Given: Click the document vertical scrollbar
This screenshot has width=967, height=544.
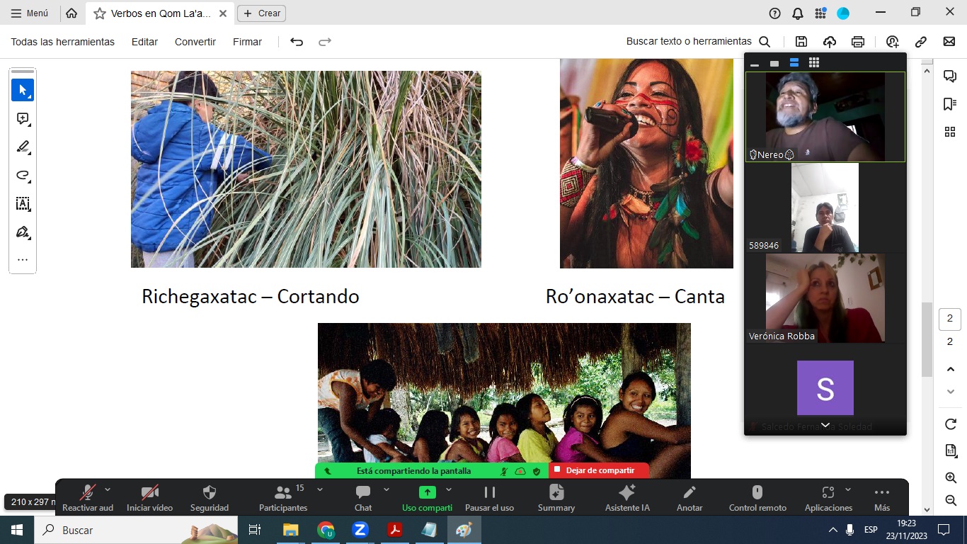Looking at the screenshot, I should click(x=927, y=340).
